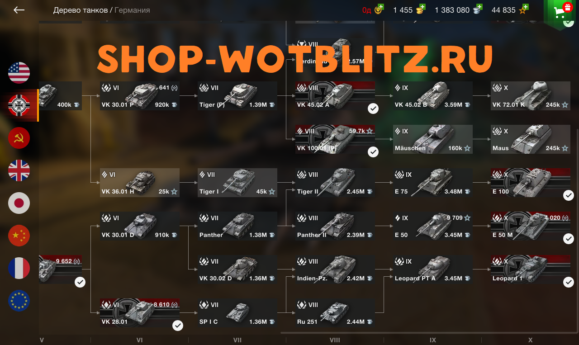579x345 pixels.
Task: Click checkmark on VK 45.02 A tank
Action: tap(373, 109)
